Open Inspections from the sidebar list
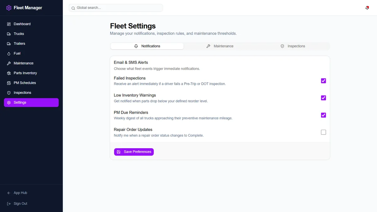The image size is (377, 212). pyautogui.click(x=31, y=93)
